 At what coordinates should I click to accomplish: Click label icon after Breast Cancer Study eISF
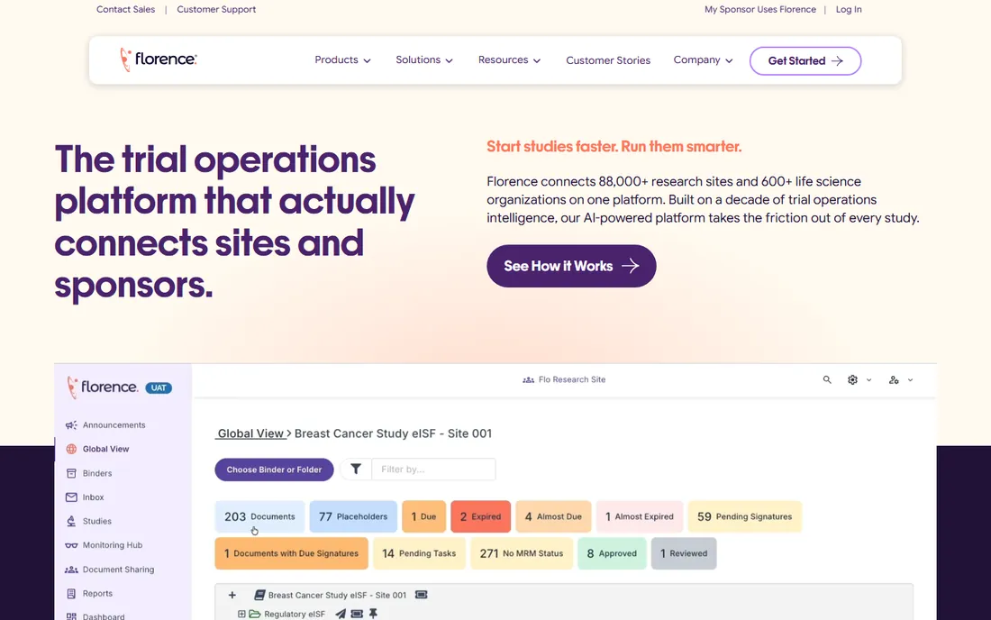(x=422, y=595)
